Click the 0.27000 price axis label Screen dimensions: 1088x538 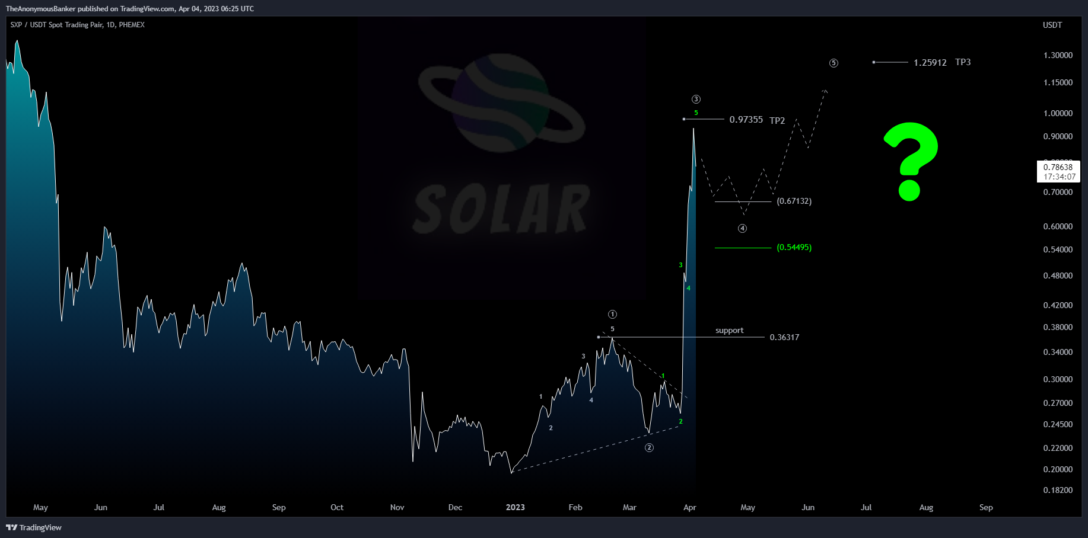tap(1058, 403)
